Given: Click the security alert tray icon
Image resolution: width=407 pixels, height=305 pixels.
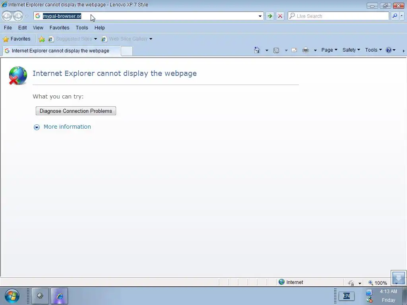Looking at the screenshot, I should coord(369,300).
